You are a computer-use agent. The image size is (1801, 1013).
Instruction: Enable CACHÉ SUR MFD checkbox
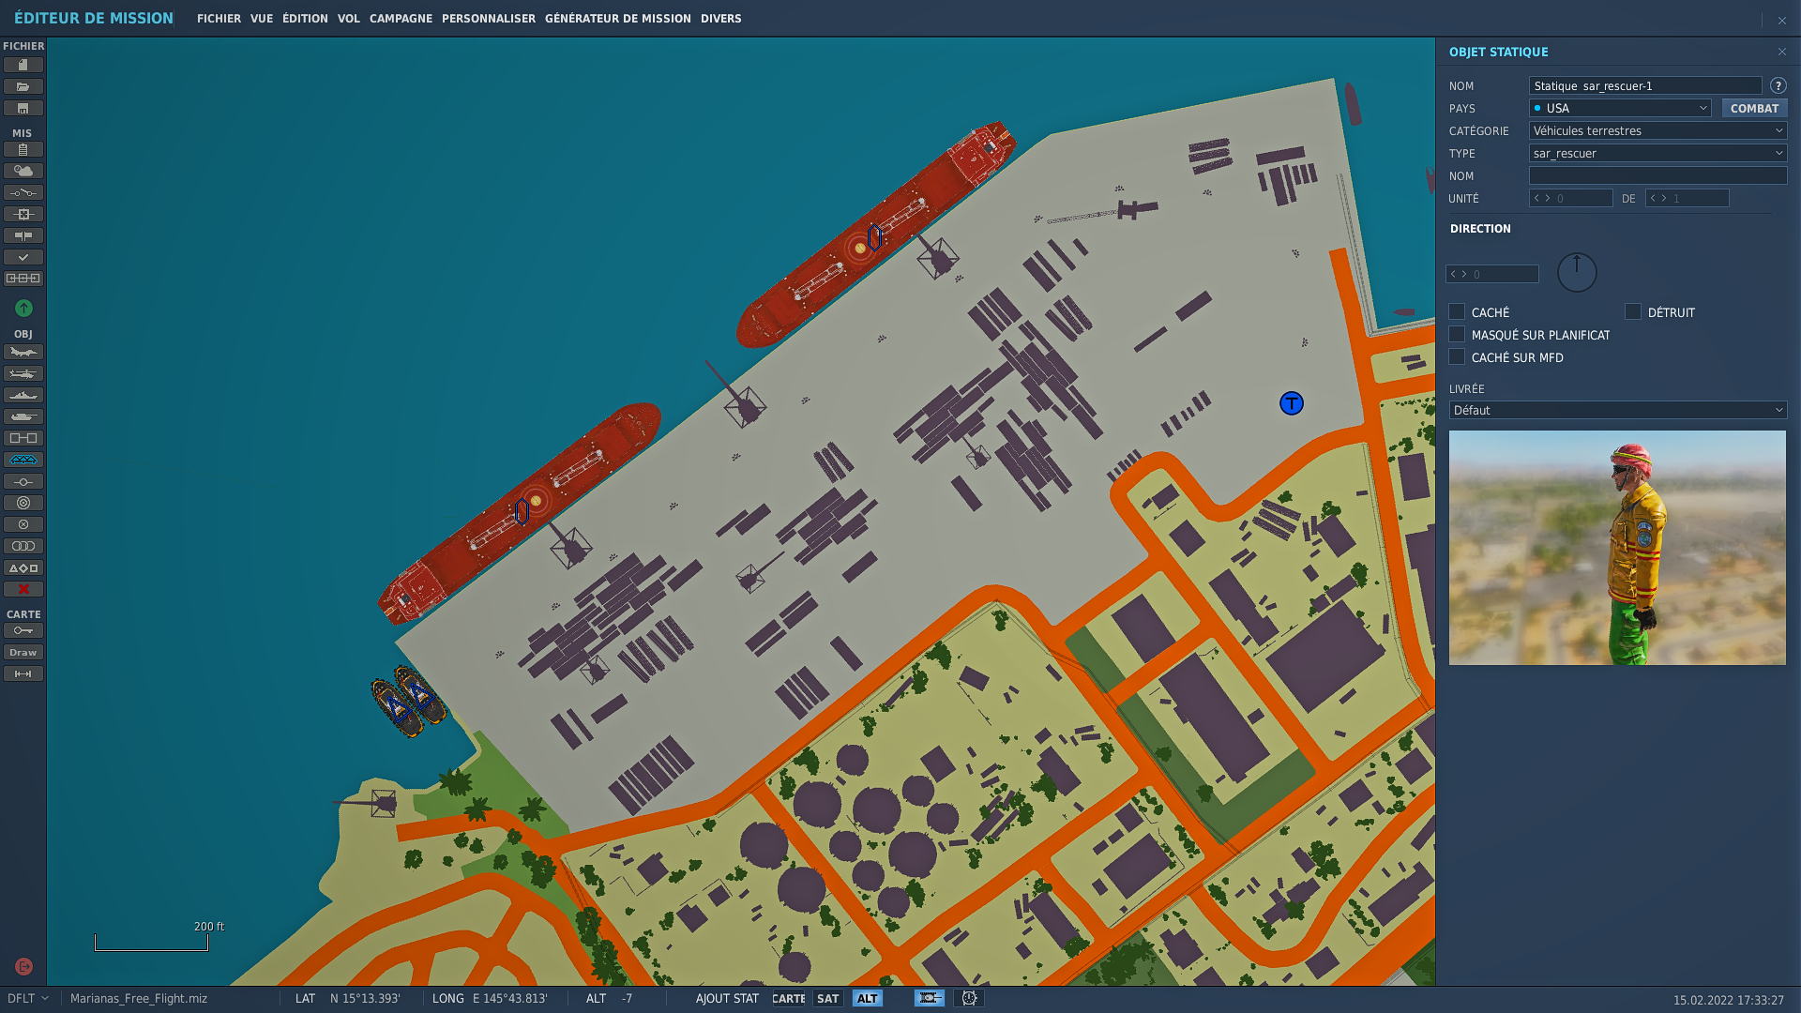pos(1457,356)
